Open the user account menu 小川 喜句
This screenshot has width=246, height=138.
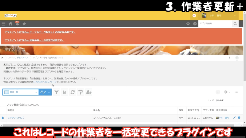tap(220, 15)
